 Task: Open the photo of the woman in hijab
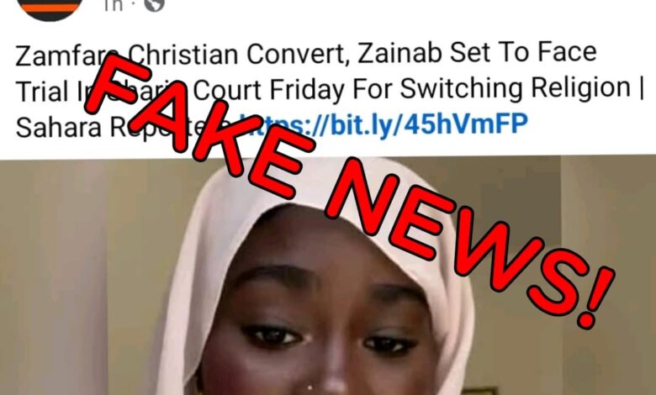[328, 276]
